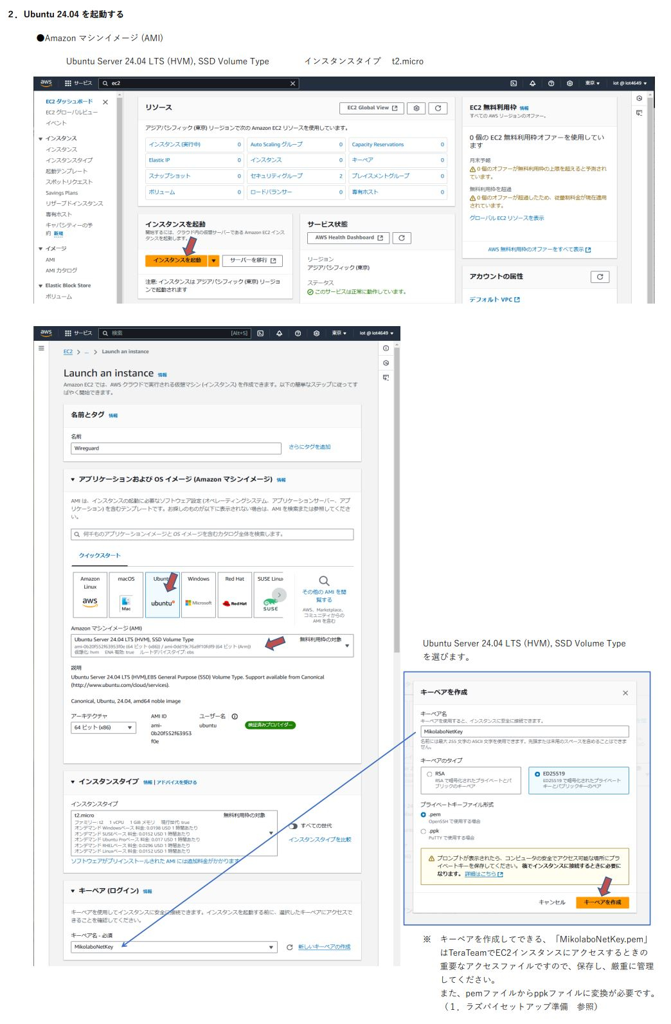The width and height of the screenshot is (671, 1024).
Task: Select クイックスタート tab
Action: point(100,555)
